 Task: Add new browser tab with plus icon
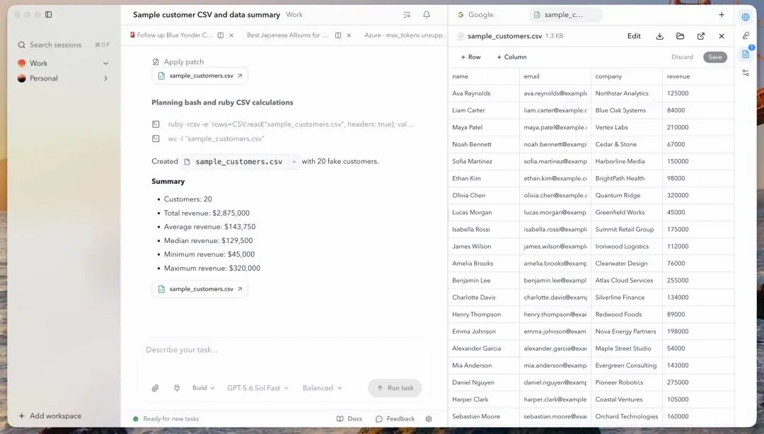[x=721, y=15]
